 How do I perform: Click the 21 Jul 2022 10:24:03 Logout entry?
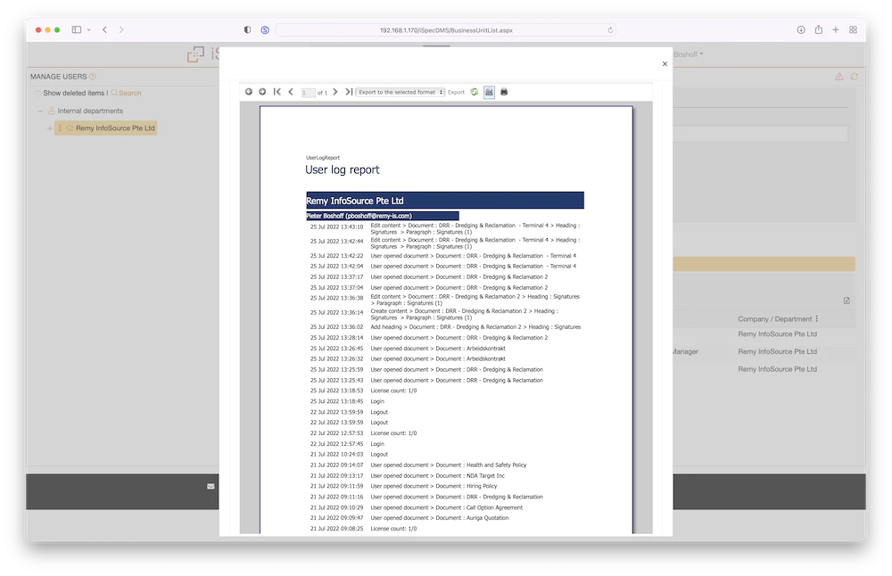(349, 455)
